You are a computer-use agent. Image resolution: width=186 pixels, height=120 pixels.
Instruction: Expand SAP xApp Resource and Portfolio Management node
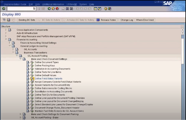pos(6,36)
